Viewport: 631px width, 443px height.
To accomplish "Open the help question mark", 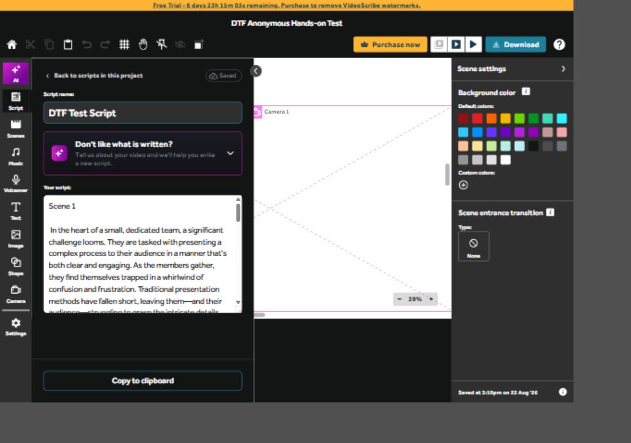I will click(559, 44).
